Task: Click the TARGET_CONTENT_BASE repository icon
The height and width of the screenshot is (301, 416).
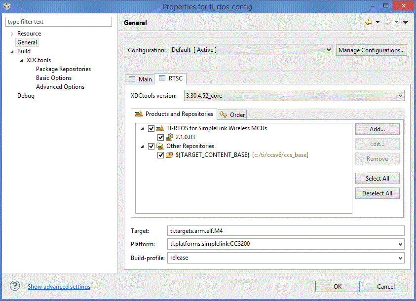Action: pyautogui.click(x=170, y=155)
